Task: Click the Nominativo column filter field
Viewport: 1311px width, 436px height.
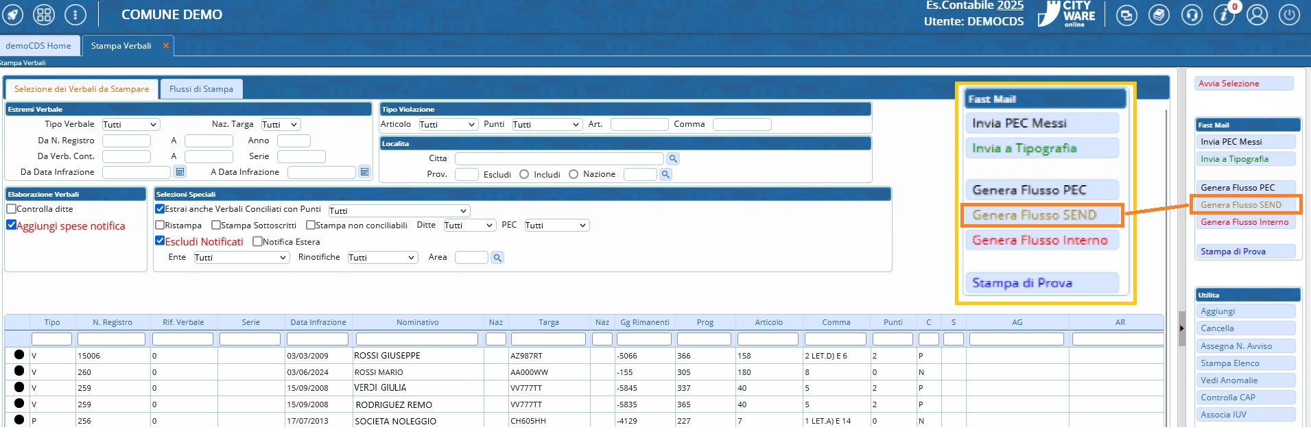Action: [x=416, y=339]
